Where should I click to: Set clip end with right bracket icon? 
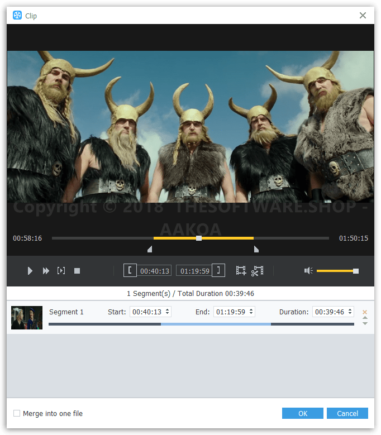tap(218, 270)
